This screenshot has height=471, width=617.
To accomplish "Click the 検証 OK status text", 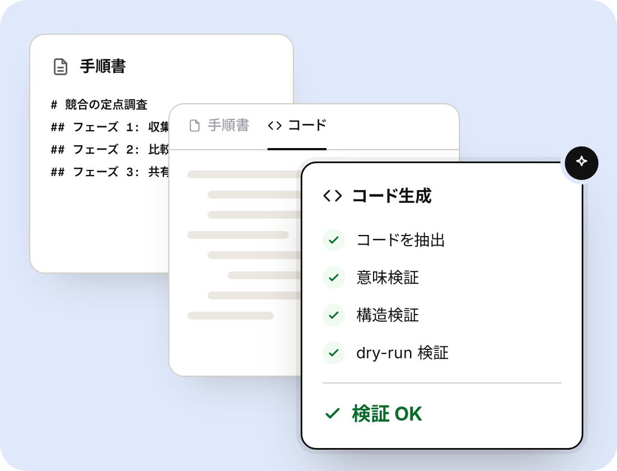I will coord(387,414).
